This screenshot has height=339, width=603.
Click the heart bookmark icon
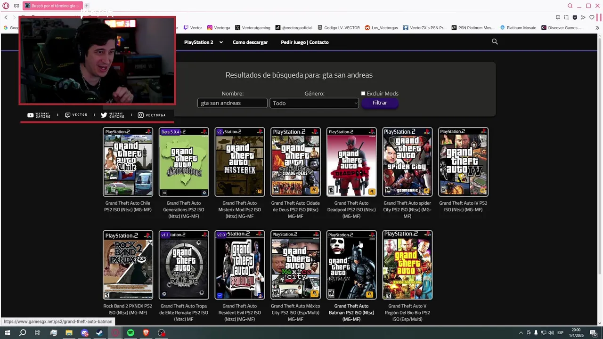(x=592, y=17)
